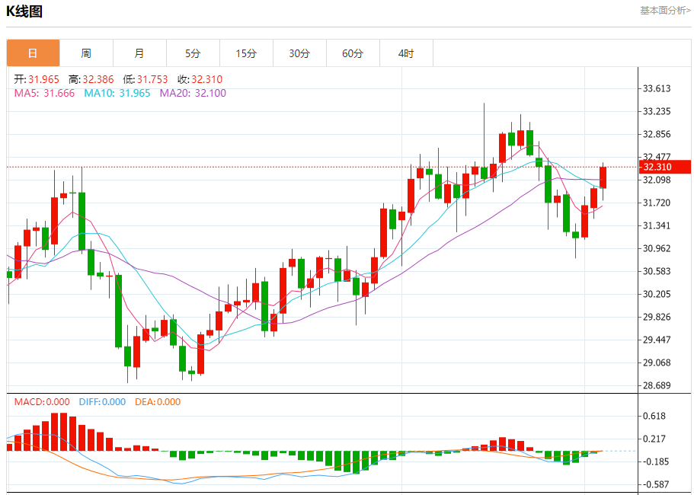694x495 pixels.
Task: Open the 基本面分析 link
Action: click(665, 11)
